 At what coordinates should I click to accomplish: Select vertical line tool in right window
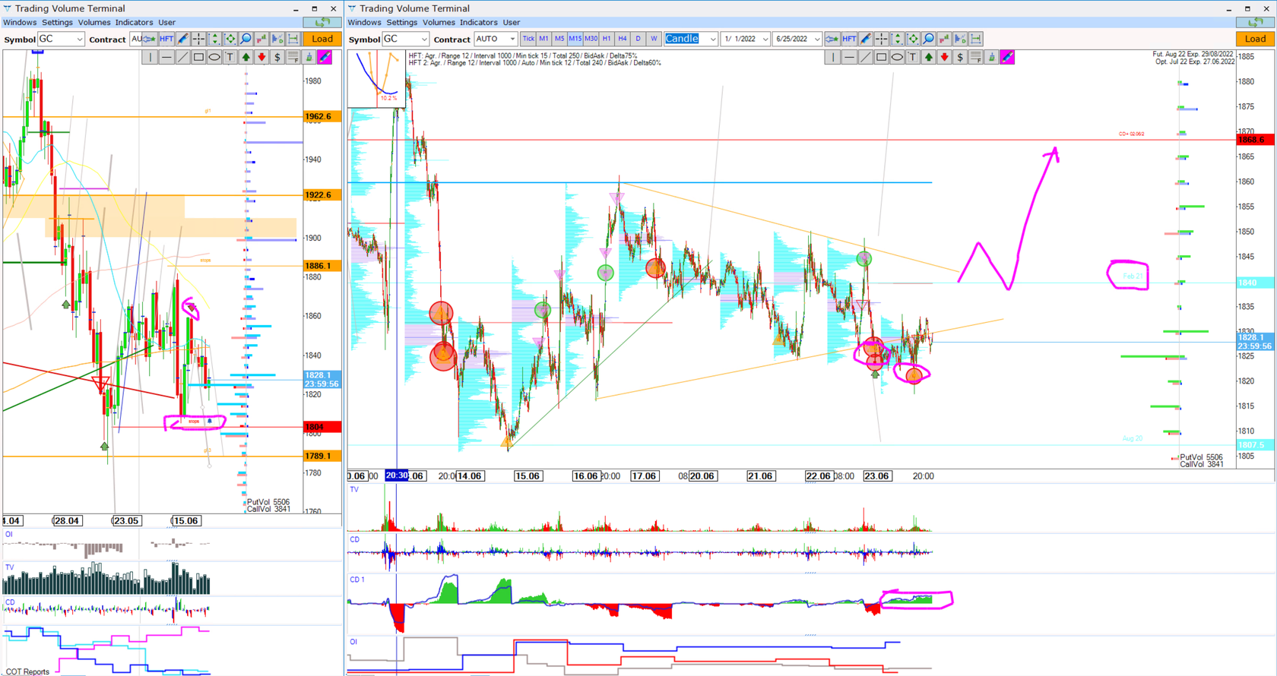pos(833,57)
